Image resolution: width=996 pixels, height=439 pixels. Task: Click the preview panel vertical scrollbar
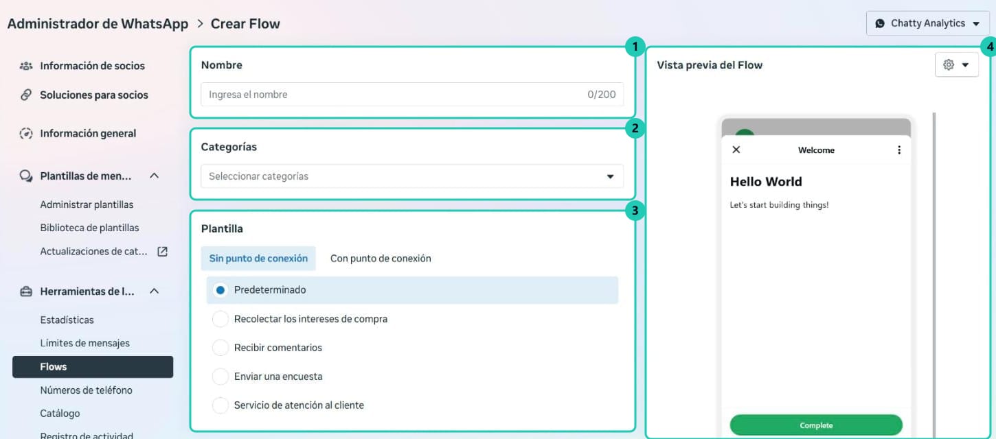point(933,274)
